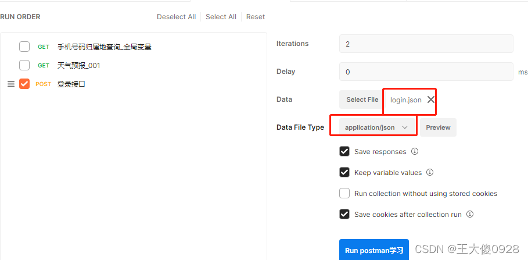
Task: Check the 手机号码归属地查询_全局变量 request
Action: tap(24, 47)
